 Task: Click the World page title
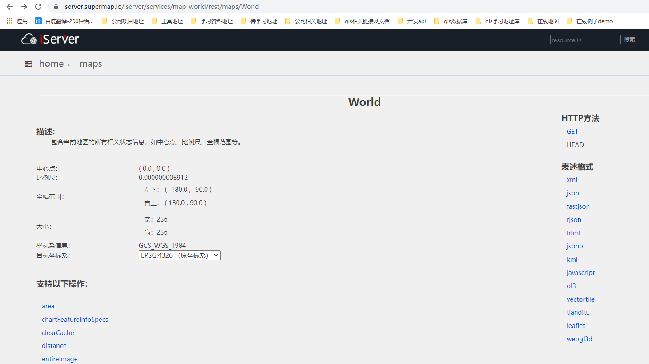coord(364,102)
